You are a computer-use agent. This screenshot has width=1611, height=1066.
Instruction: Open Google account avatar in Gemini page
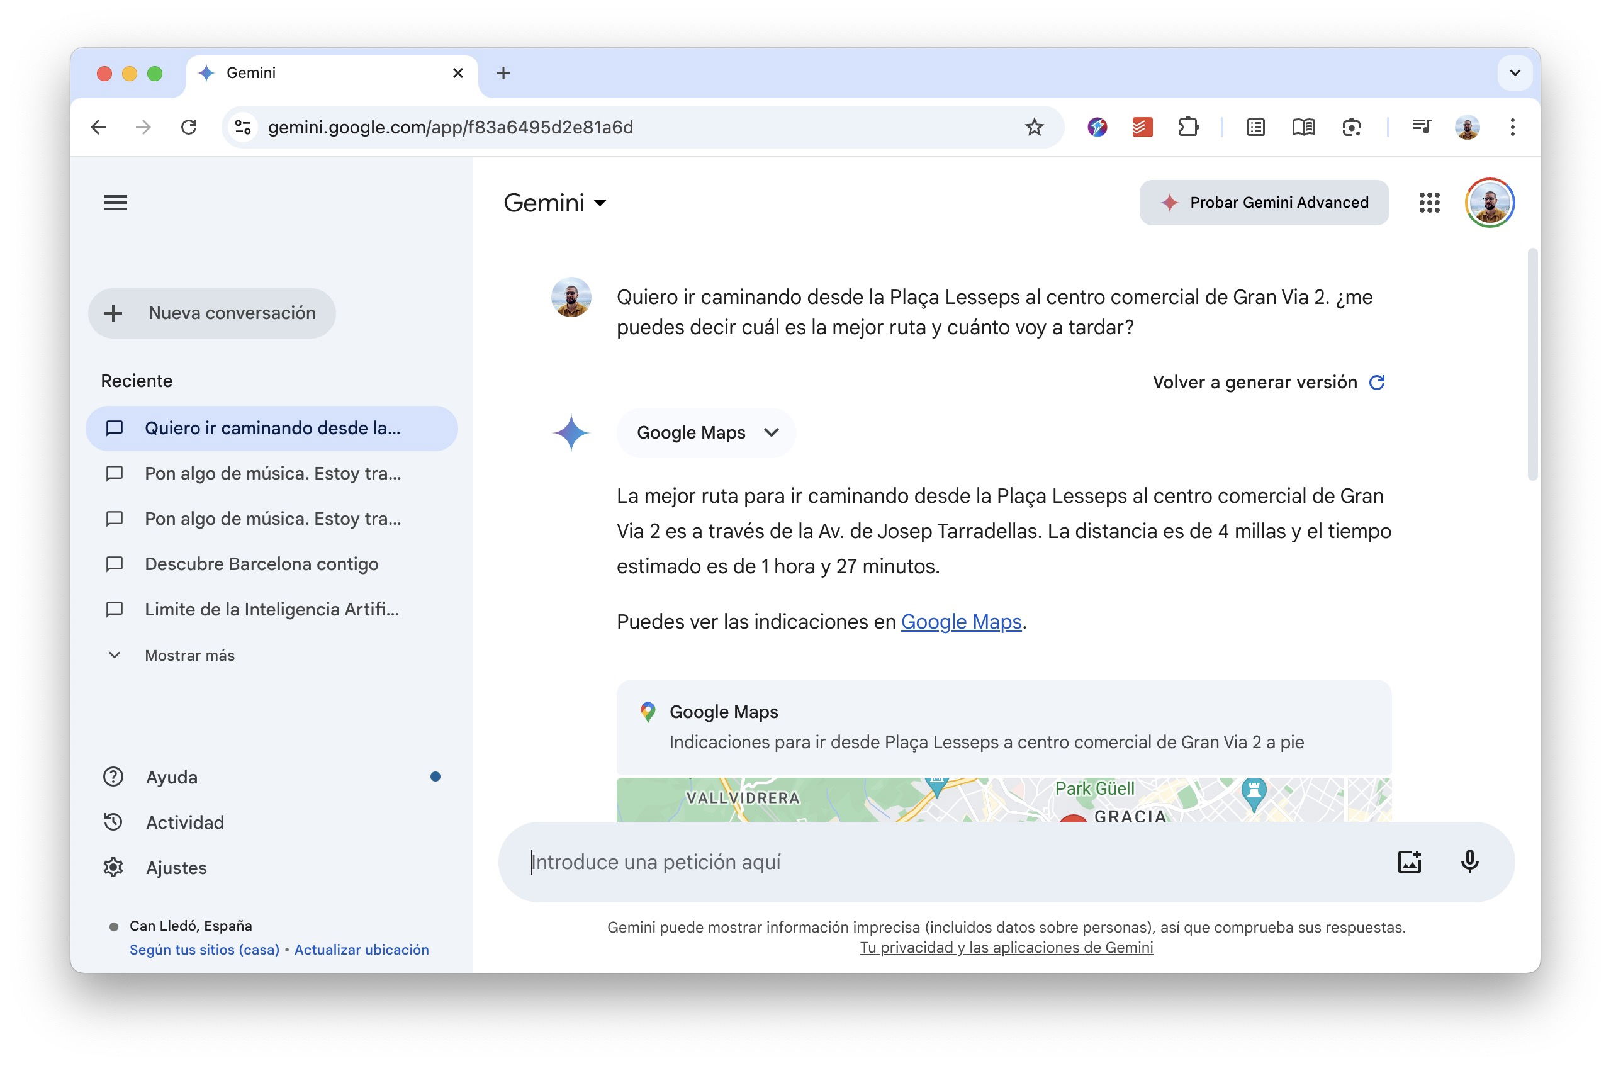pyautogui.click(x=1490, y=203)
